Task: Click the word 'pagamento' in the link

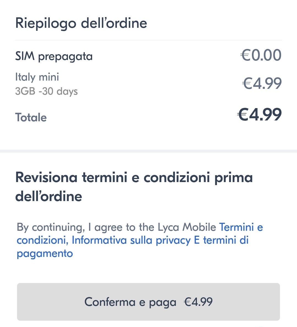Action: coord(45,253)
